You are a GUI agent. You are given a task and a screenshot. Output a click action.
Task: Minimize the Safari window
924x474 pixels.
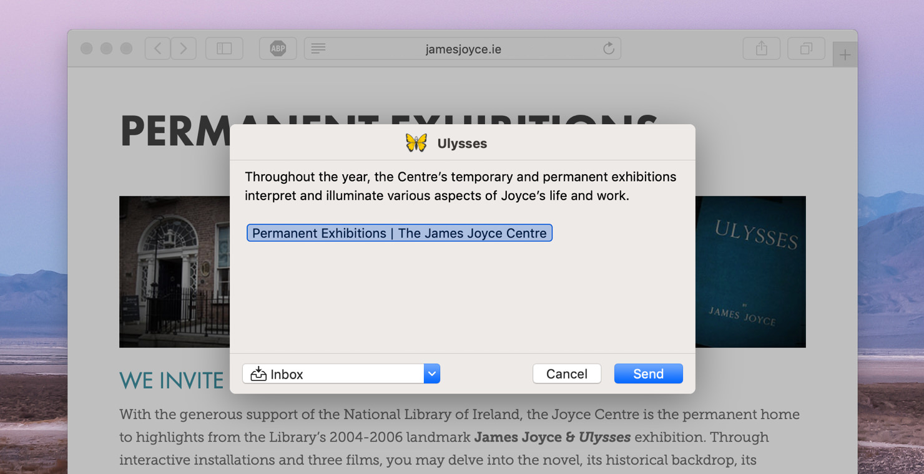[106, 49]
